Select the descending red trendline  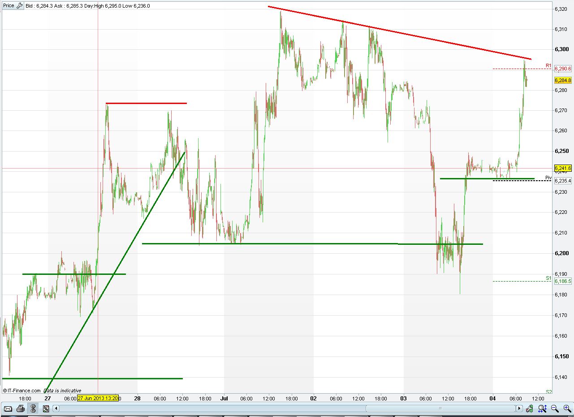click(400, 33)
